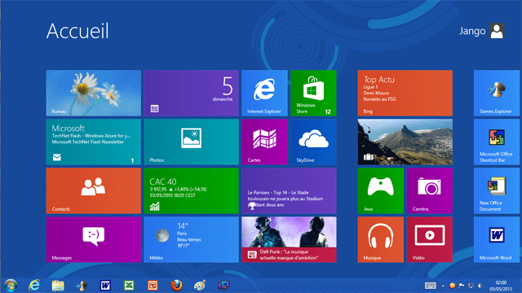Open the Bureau desktop tile

coord(94,93)
